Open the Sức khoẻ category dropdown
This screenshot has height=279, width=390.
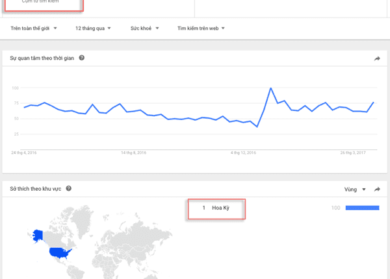[146, 29]
